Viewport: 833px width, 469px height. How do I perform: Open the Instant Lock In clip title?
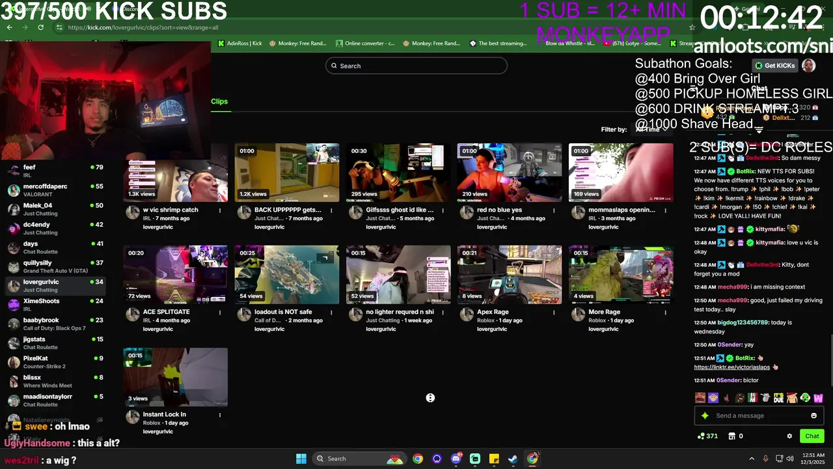click(x=164, y=414)
